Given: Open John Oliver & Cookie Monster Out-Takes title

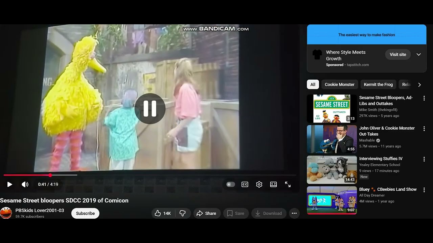Looking at the screenshot, I should (387, 131).
